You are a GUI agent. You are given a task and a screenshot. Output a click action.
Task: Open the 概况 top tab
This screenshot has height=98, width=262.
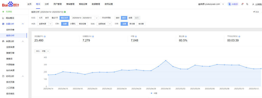click(38, 4)
